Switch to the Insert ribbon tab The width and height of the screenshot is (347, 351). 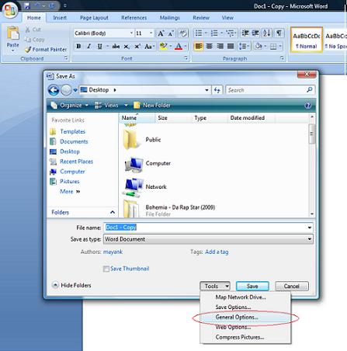point(60,18)
